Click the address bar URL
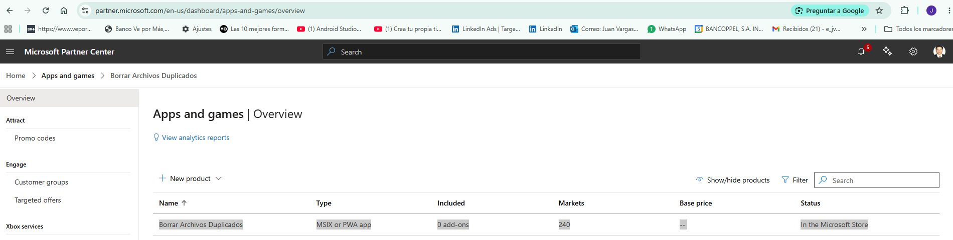 pyautogui.click(x=200, y=10)
